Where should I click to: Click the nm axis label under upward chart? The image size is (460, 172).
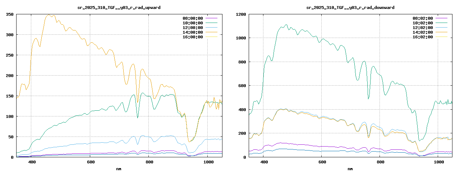tap(119, 168)
